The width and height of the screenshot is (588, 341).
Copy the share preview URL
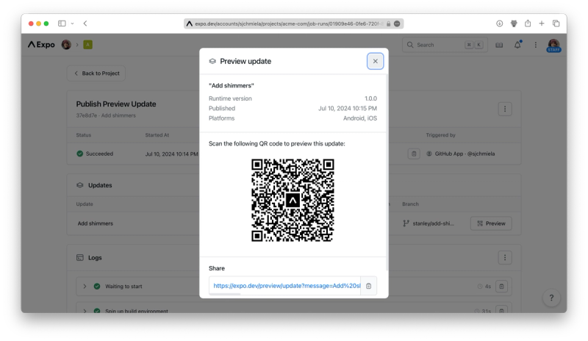[369, 286]
